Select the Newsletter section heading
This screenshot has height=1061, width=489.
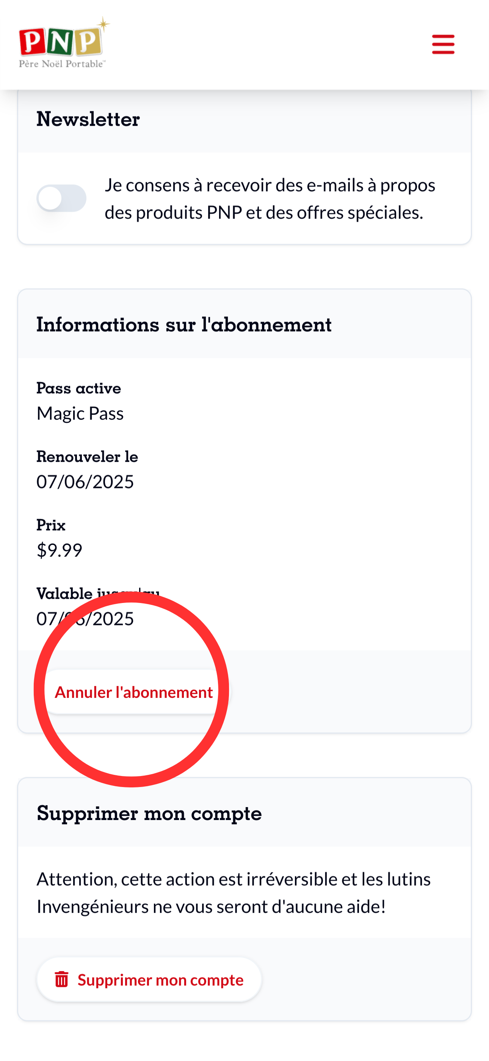pyautogui.click(x=88, y=119)
